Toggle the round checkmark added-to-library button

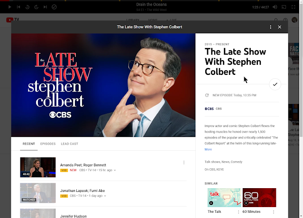(x=275, y=84)
